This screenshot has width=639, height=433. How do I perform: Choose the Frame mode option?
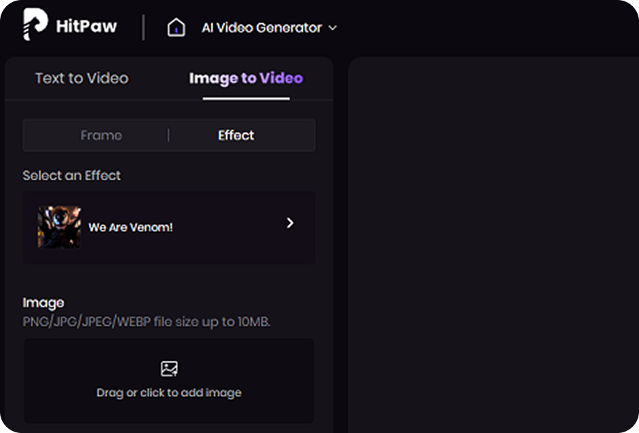(x=101, y=135)
